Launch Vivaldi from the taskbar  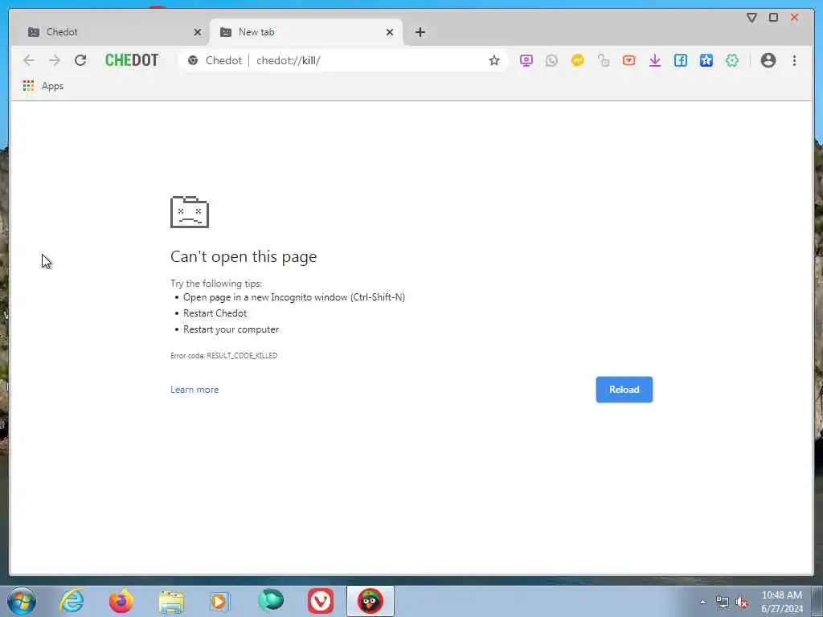click(320, 601)
